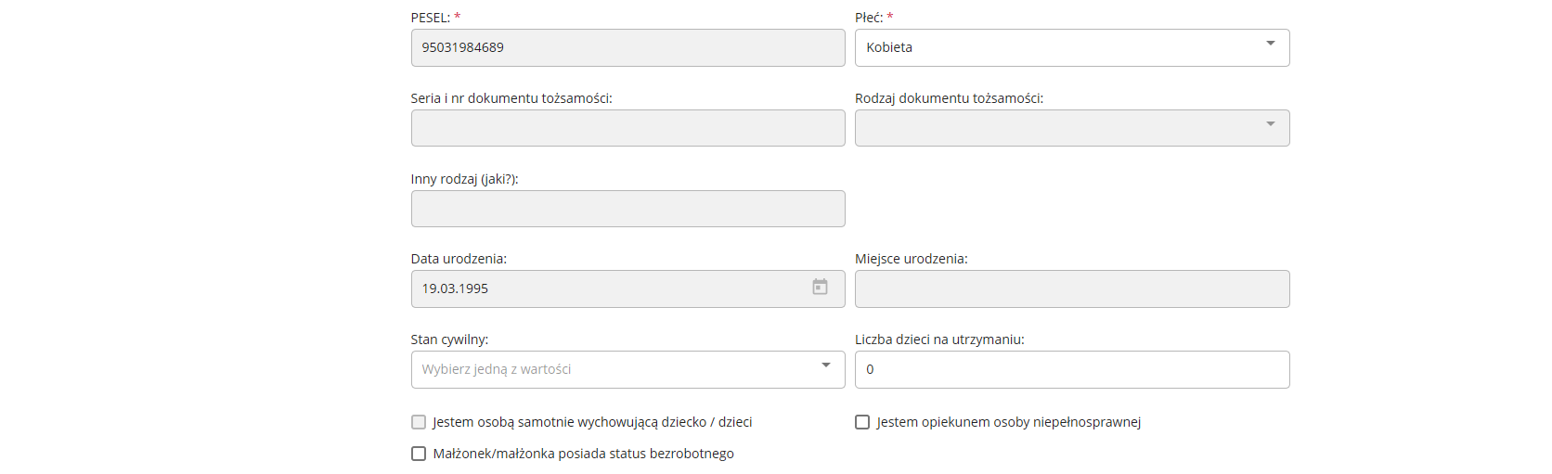1552x474 pixels.
Task: Click the Kobieta value text
Action: coord(889,47)
